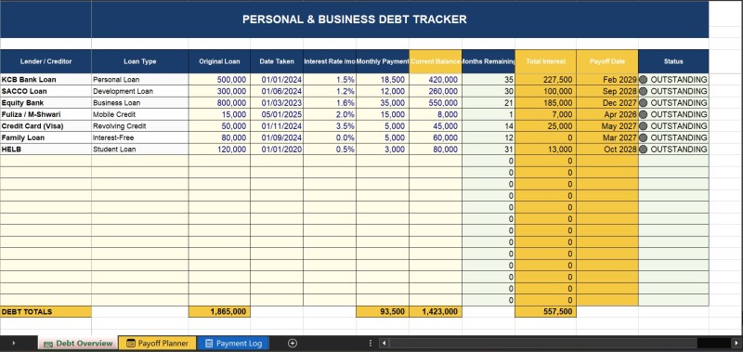The width and height of the screenshot is (743, 352).
Task: Click the status indicator icon for HELB
Action: click(x=643, y=150)
